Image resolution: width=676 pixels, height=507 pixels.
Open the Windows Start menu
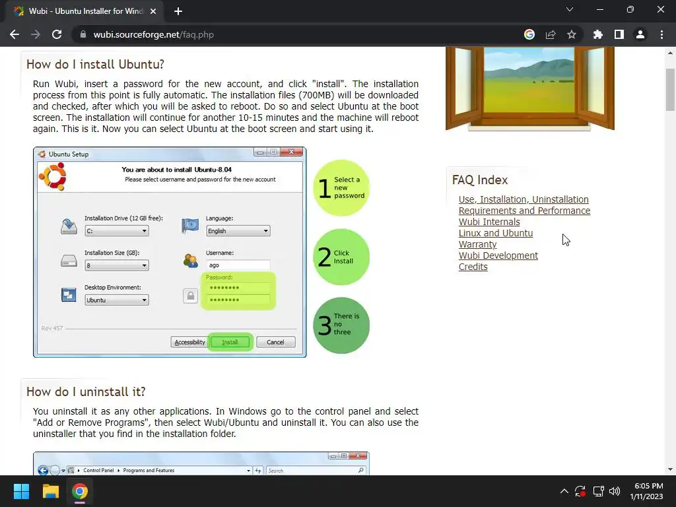[21, 491]
